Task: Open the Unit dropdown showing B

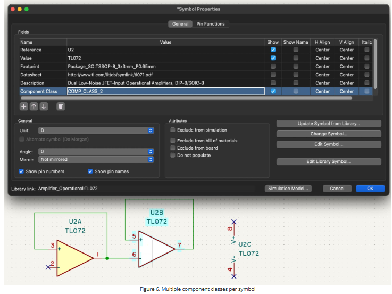Action: click(x=96, y=130)
